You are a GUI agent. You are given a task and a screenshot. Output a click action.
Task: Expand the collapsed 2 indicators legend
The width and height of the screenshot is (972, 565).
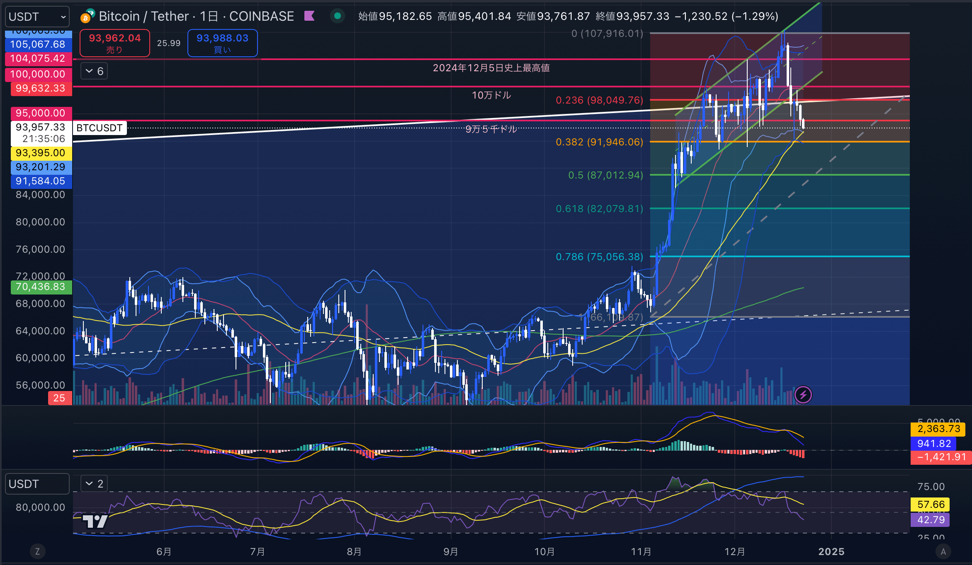pos(94,483)
